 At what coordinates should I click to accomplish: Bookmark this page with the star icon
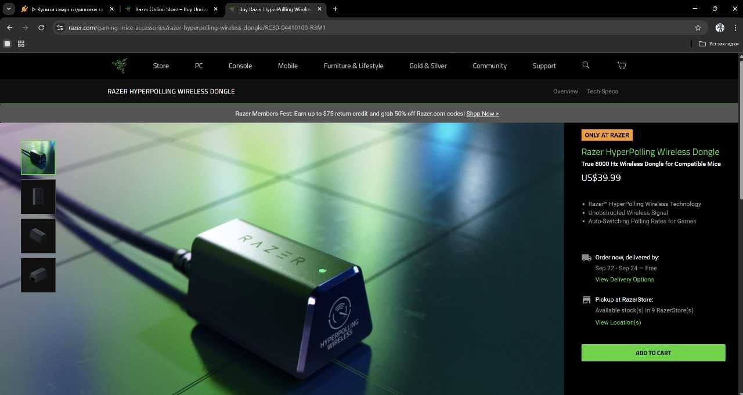698,27
